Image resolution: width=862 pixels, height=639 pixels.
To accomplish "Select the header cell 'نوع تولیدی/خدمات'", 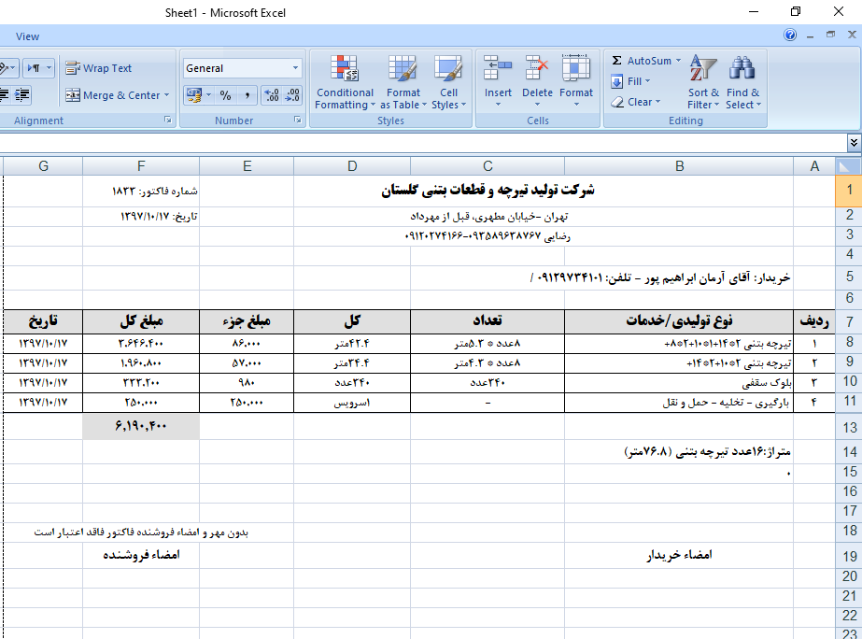I will click(x=679, y=321).
